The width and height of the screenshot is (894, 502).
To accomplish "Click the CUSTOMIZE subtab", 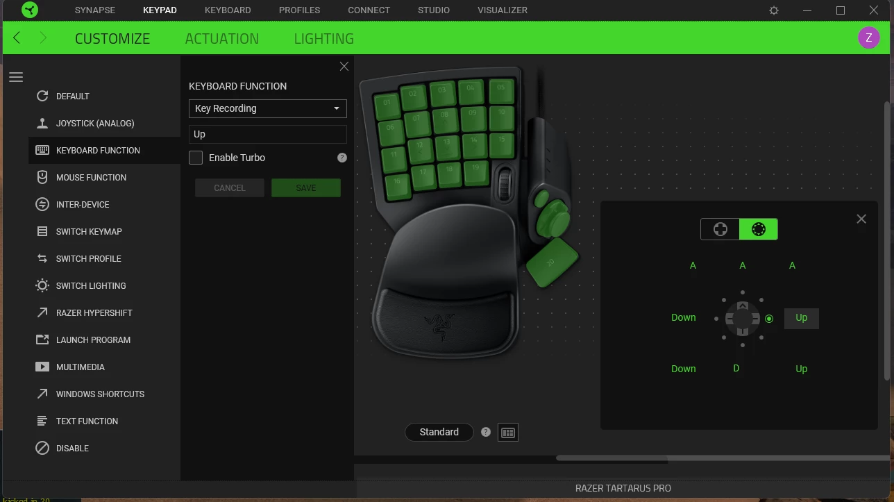I will tap(112, 39).
